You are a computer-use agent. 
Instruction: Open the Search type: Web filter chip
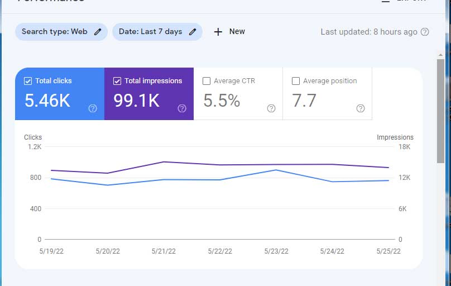click(61, 32)
